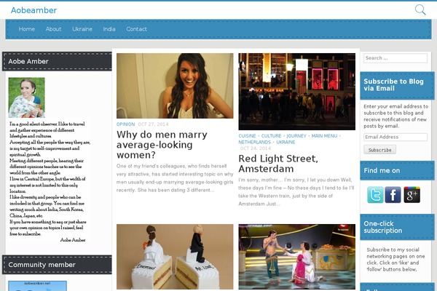Click the excerpt starting 'One of my friend's colleagues'

175,178
